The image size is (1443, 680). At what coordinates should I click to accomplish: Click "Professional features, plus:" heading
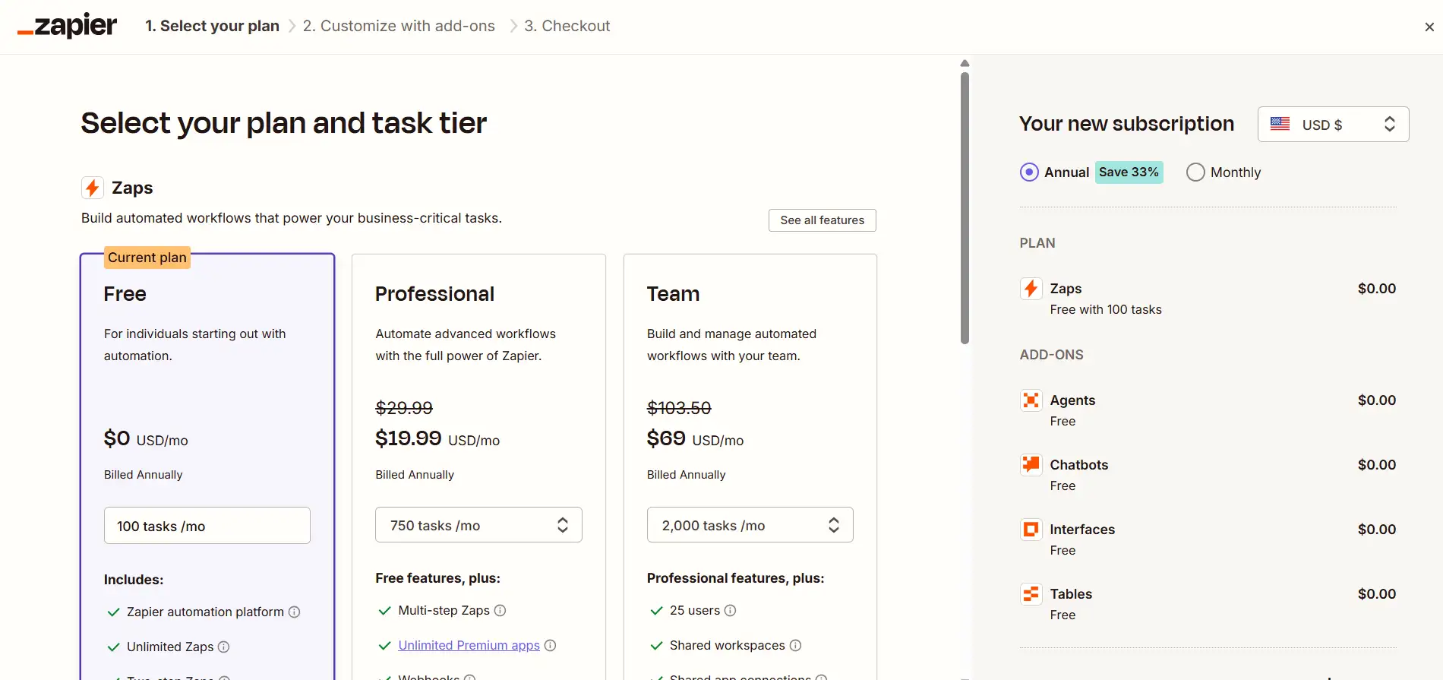coord(736,578)
